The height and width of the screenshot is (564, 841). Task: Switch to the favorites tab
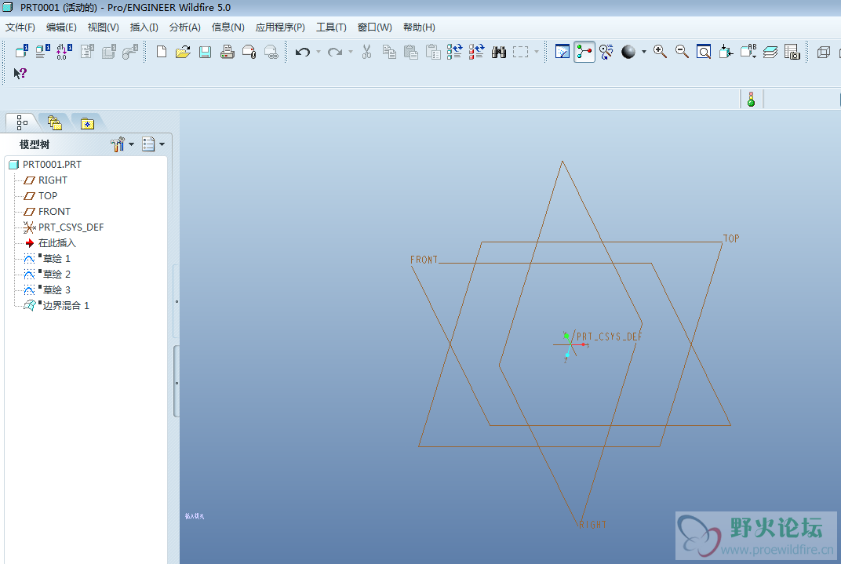87,123
